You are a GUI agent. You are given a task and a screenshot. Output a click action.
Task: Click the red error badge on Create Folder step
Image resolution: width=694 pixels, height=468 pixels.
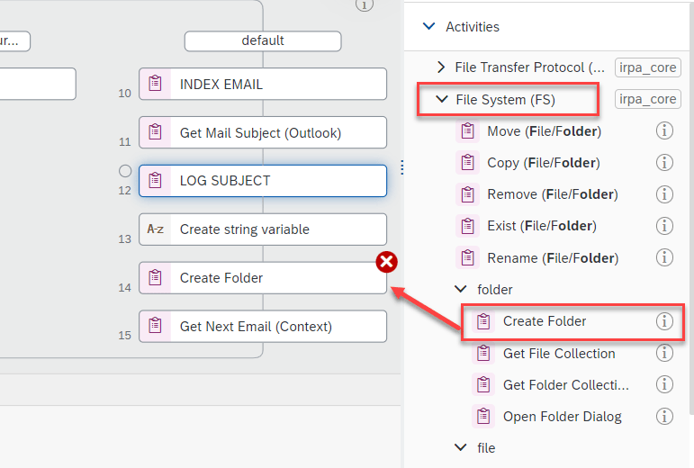coord(387,262)
